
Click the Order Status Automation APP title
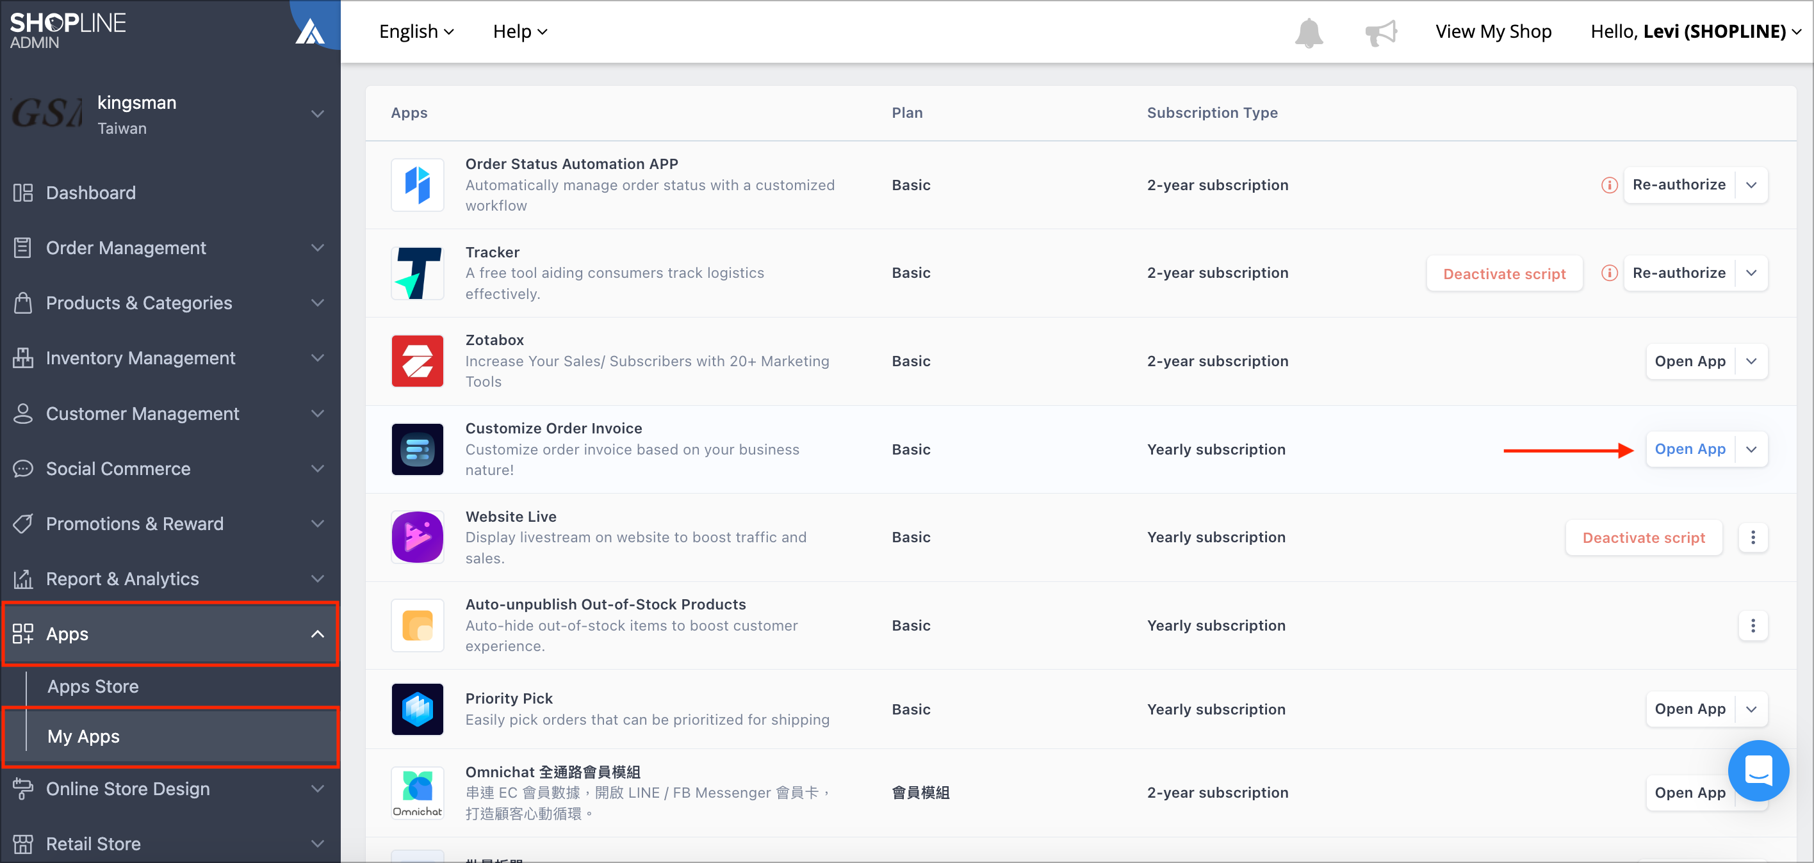click(x=571, y=164)
